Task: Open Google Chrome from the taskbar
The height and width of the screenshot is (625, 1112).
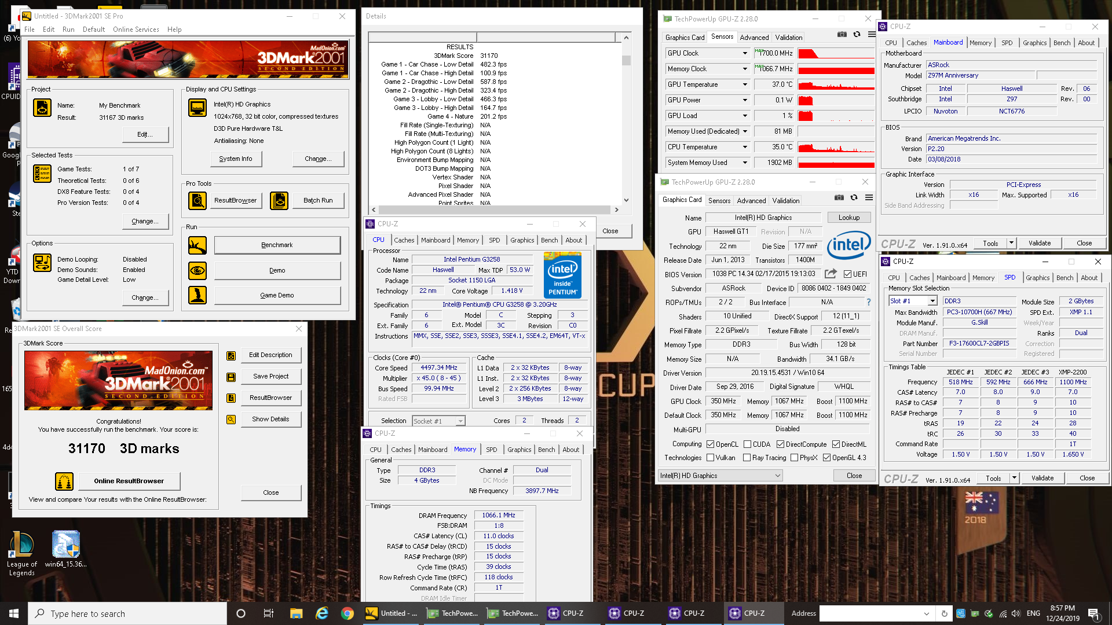Action: tap(348, 613)
